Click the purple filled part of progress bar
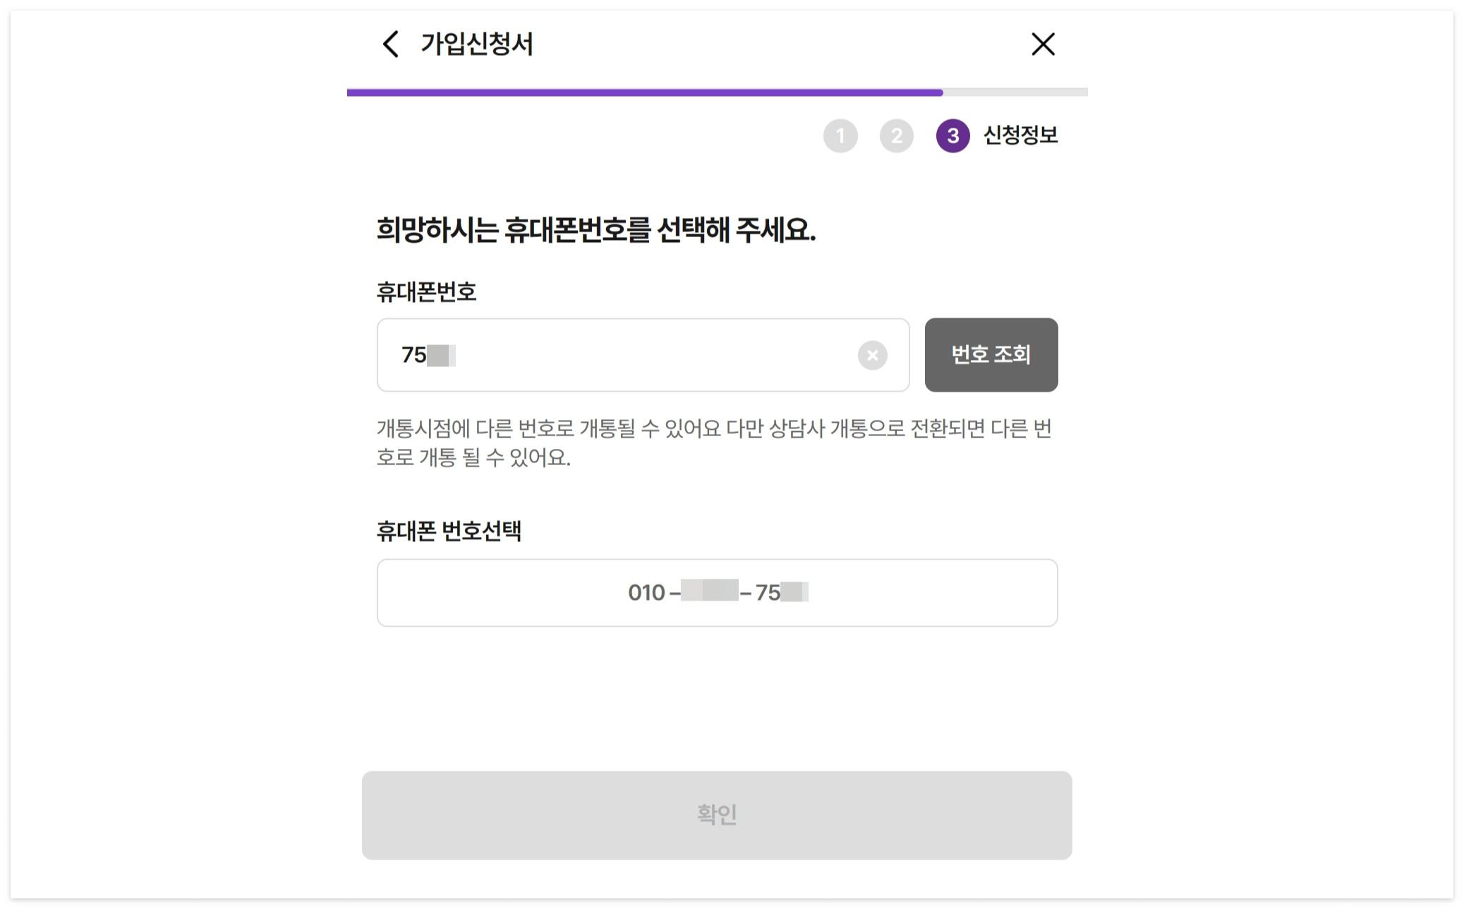The width and height of the screenshot is (1464, 909). click(x=643, y=92)
